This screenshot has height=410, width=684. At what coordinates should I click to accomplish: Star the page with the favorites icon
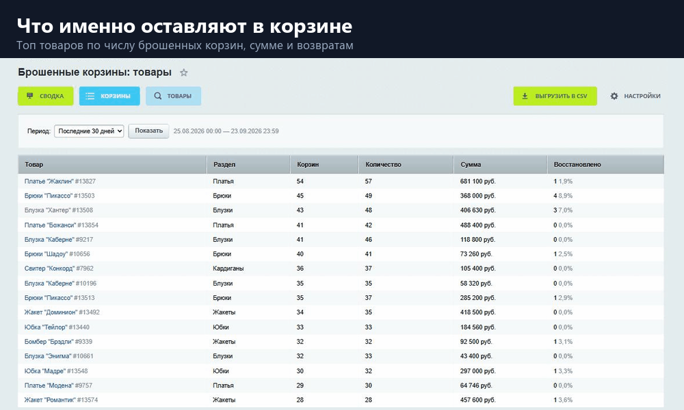[183, 72]
